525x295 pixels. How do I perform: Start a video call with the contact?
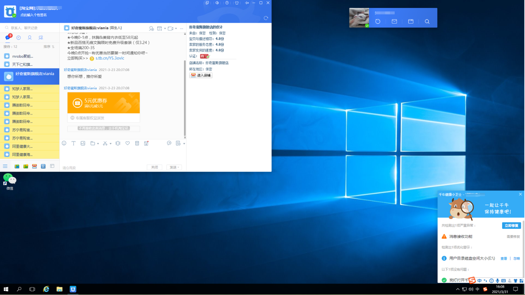click(170, 29)
